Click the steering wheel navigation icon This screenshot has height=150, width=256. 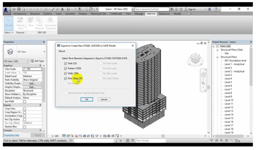pyautogui.click(x=203, y=75)
